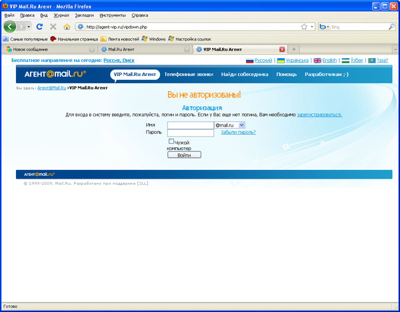Click the magnifier search icon in the search box
Screen dimensions: 400x312
[x=391, y=27]
